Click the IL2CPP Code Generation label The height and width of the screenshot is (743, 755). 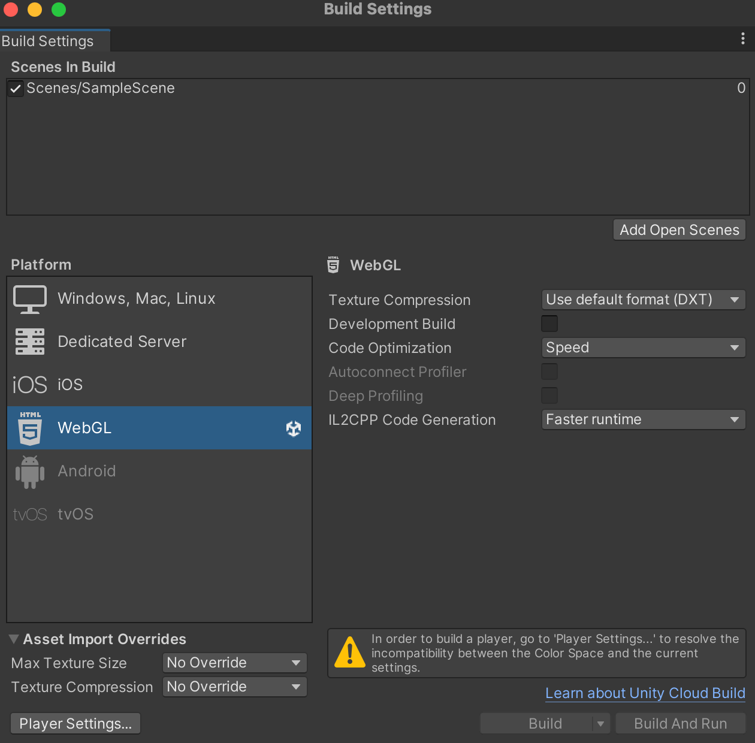(412, 420)
